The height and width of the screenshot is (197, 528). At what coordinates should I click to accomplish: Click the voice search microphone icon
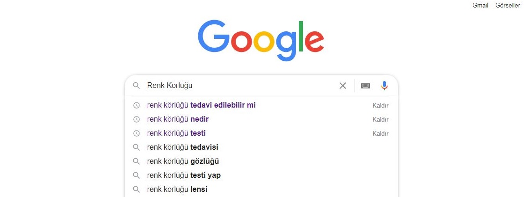[384, 86]
